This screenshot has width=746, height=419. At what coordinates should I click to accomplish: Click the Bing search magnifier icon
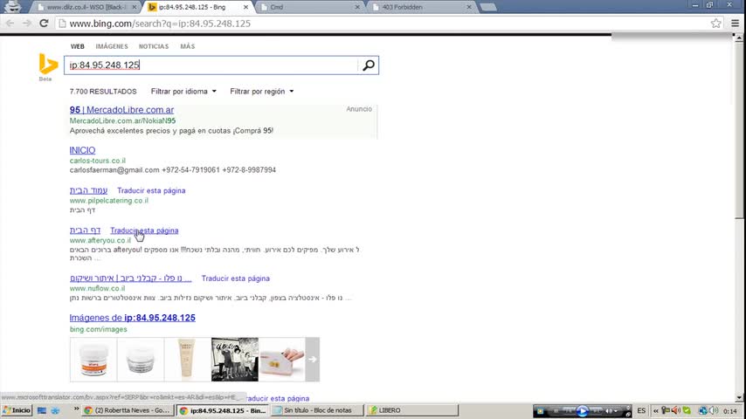point(369,65)
